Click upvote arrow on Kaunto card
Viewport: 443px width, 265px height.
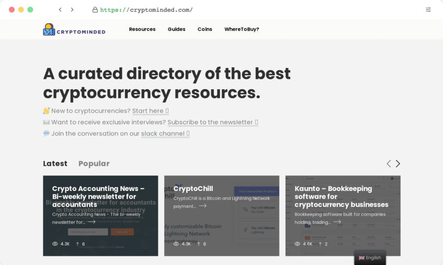(320, 244)
